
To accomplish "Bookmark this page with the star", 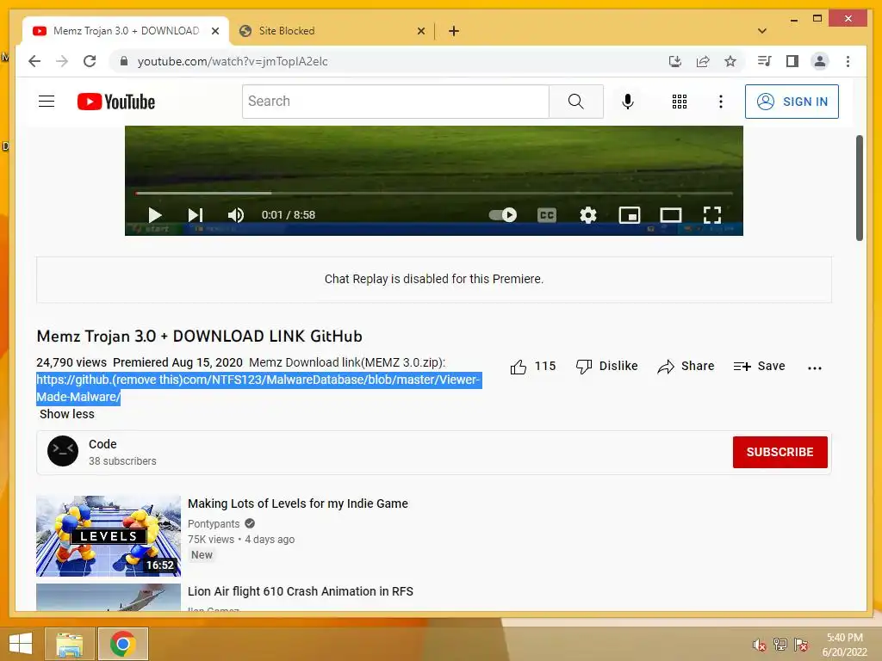I will pyautogui.click(x=730, y=61).
